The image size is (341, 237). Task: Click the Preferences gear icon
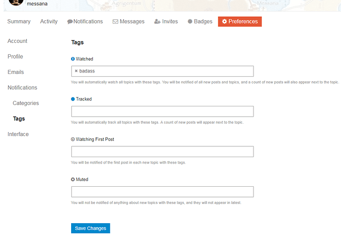[224, 21]
